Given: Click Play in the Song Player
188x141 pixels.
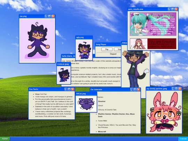Looking at the screenshot, I should 107,49.
